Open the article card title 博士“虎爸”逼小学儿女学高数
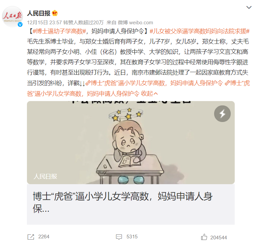 [123, 202]
